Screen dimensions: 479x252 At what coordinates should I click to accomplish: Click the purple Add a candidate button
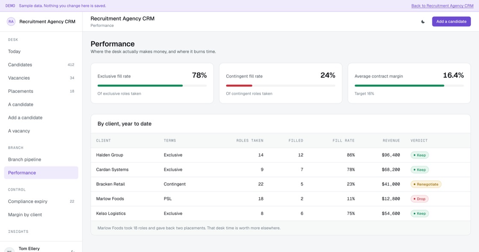[451, 22]
